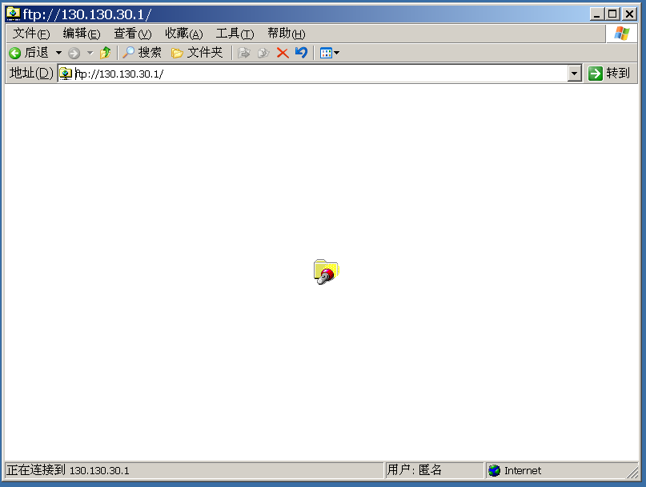Viewport: 646px width, 487px height.
Task: Click the connecting folder icon in center
Action: pyautogui.click(x=327, y=272)
